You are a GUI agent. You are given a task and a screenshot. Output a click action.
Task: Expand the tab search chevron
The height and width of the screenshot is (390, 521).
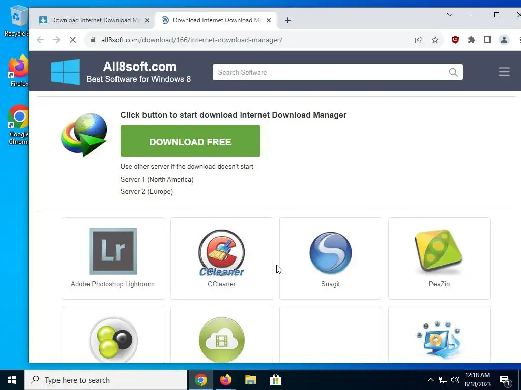point(450,15)
